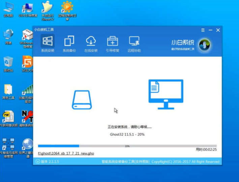This screenshot has height=182, width=239.
Task: Select the 系统安装 Windows-logo tab
Action: [48, 44]
